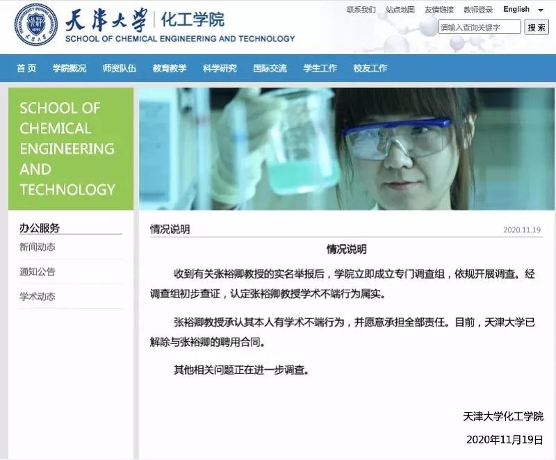Click the left-aligned 情况说明 article heading
The image size is (556, 460).
point(170,229)
